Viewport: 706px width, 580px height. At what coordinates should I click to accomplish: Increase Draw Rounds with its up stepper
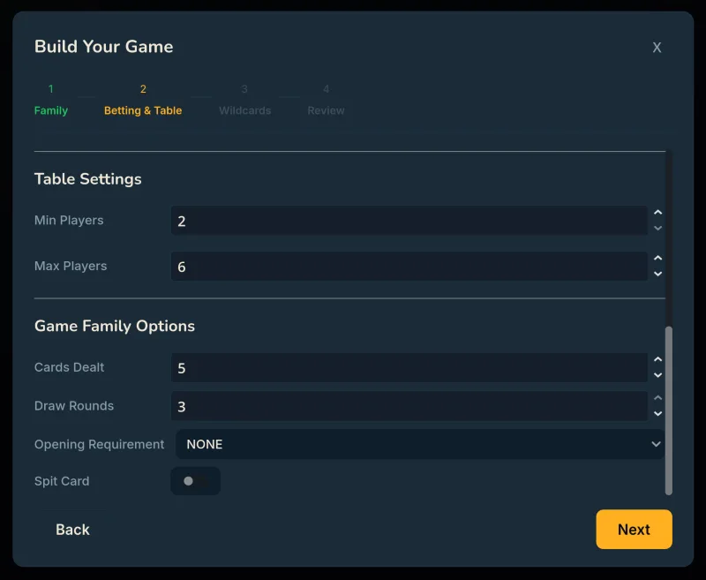(x=657, y=399)
